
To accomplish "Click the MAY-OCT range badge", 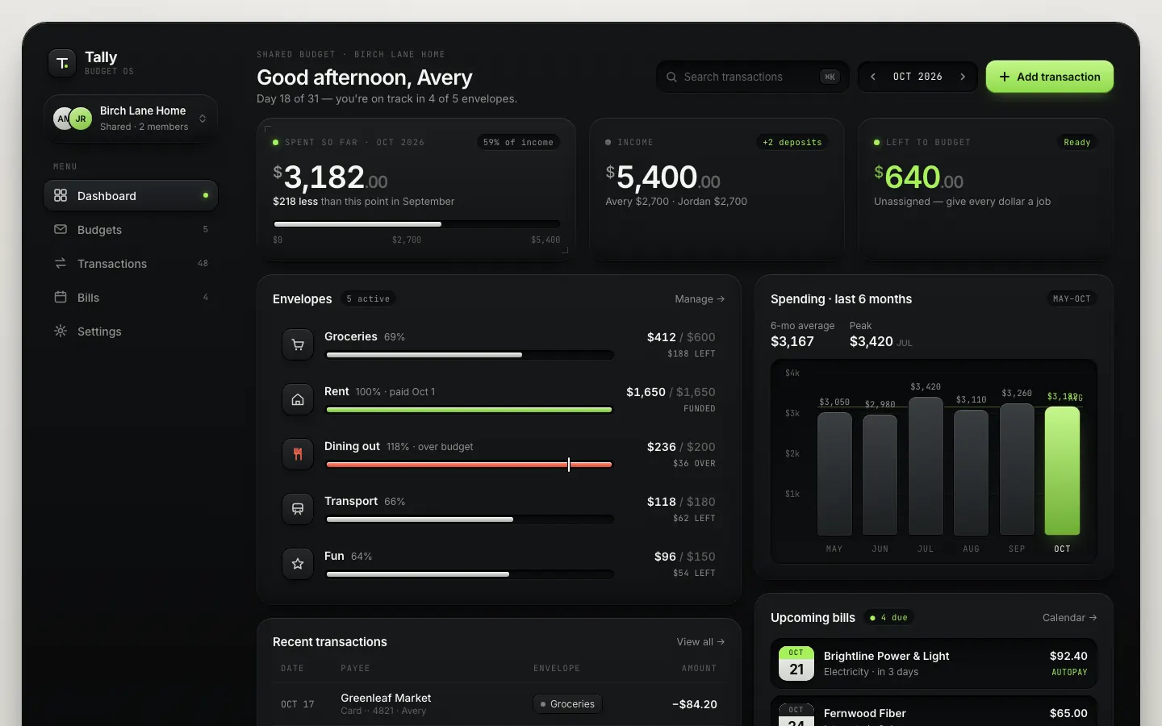I will click(1072, 298).
